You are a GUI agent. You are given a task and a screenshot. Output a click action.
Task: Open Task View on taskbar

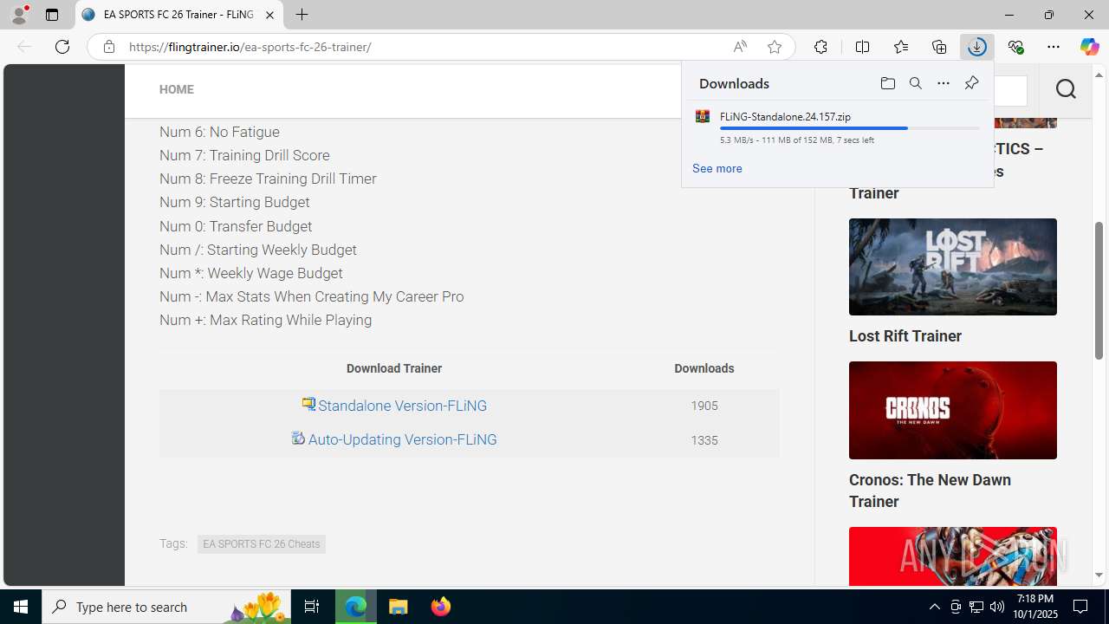[x=312, y=607]
